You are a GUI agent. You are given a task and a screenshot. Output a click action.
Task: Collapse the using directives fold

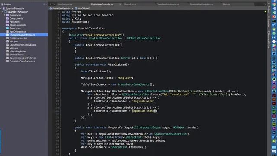(60, 12)
